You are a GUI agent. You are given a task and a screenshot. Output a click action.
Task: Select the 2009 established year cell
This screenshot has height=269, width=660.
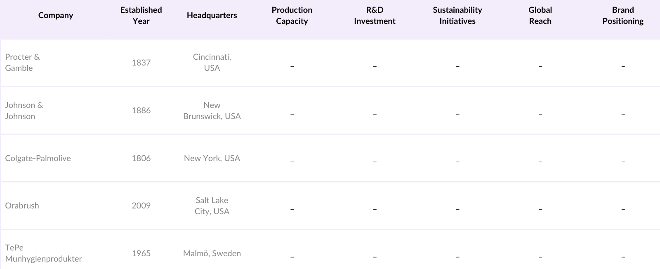(141, 206)
